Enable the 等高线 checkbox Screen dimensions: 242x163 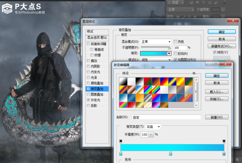point(92,49)
